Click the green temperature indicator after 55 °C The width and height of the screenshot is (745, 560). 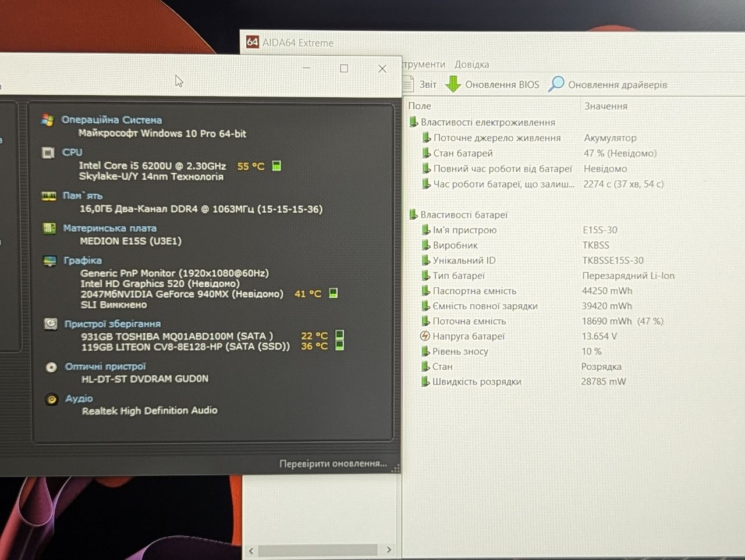tap(276, 166)
